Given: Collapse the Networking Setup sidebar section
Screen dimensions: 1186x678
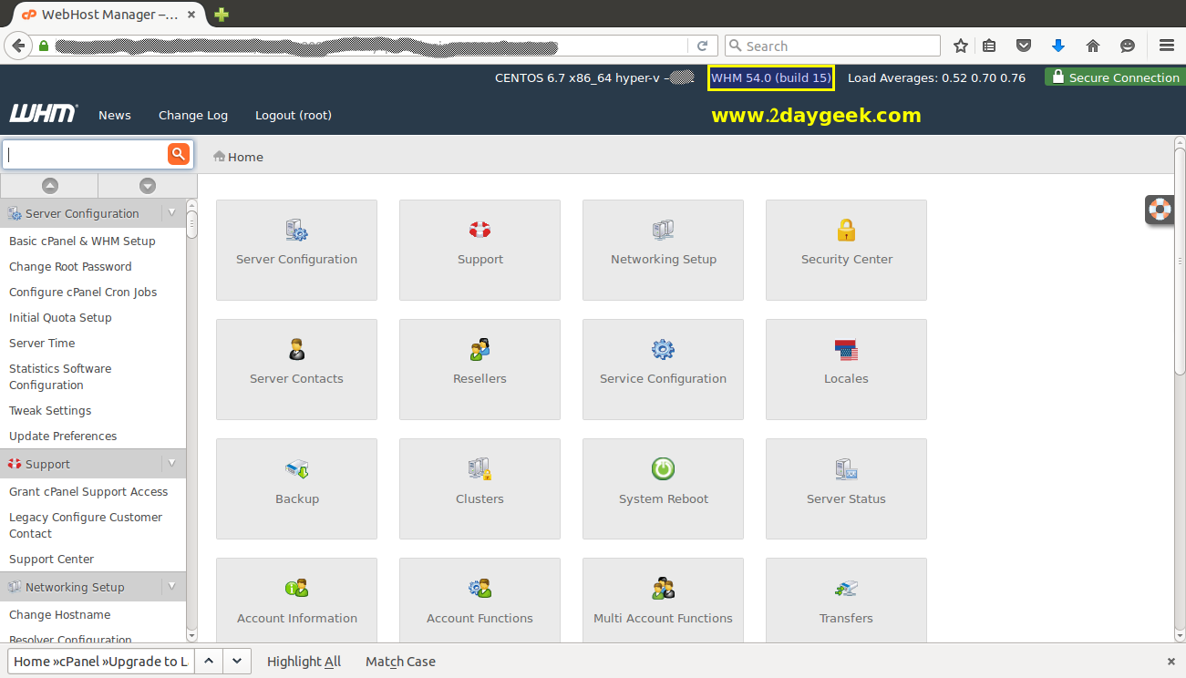Looking at the screenshot, I should point(171,587).
